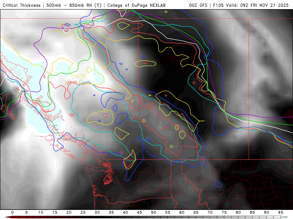Click the '65' value on the color scale

tap(196, 212)
